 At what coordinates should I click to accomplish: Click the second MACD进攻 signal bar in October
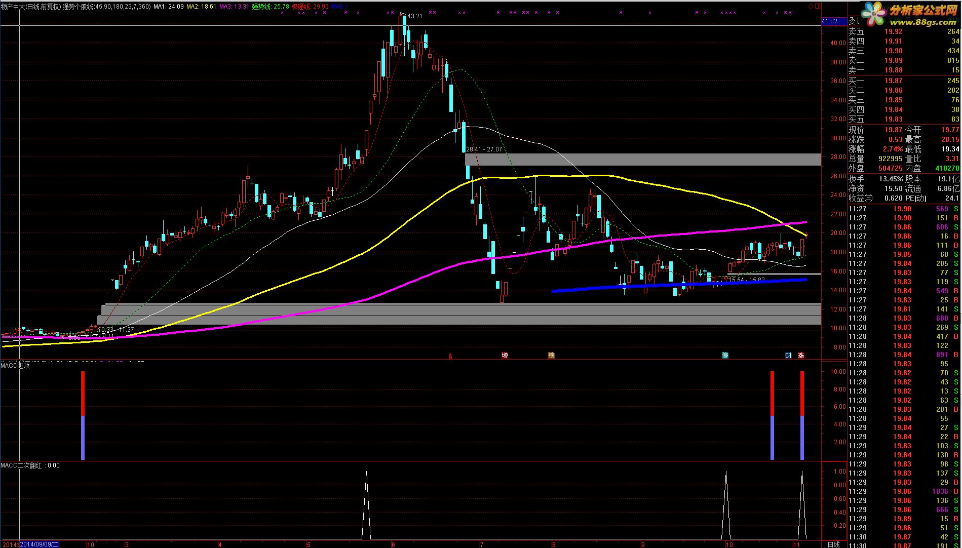[x=772, y=415]
